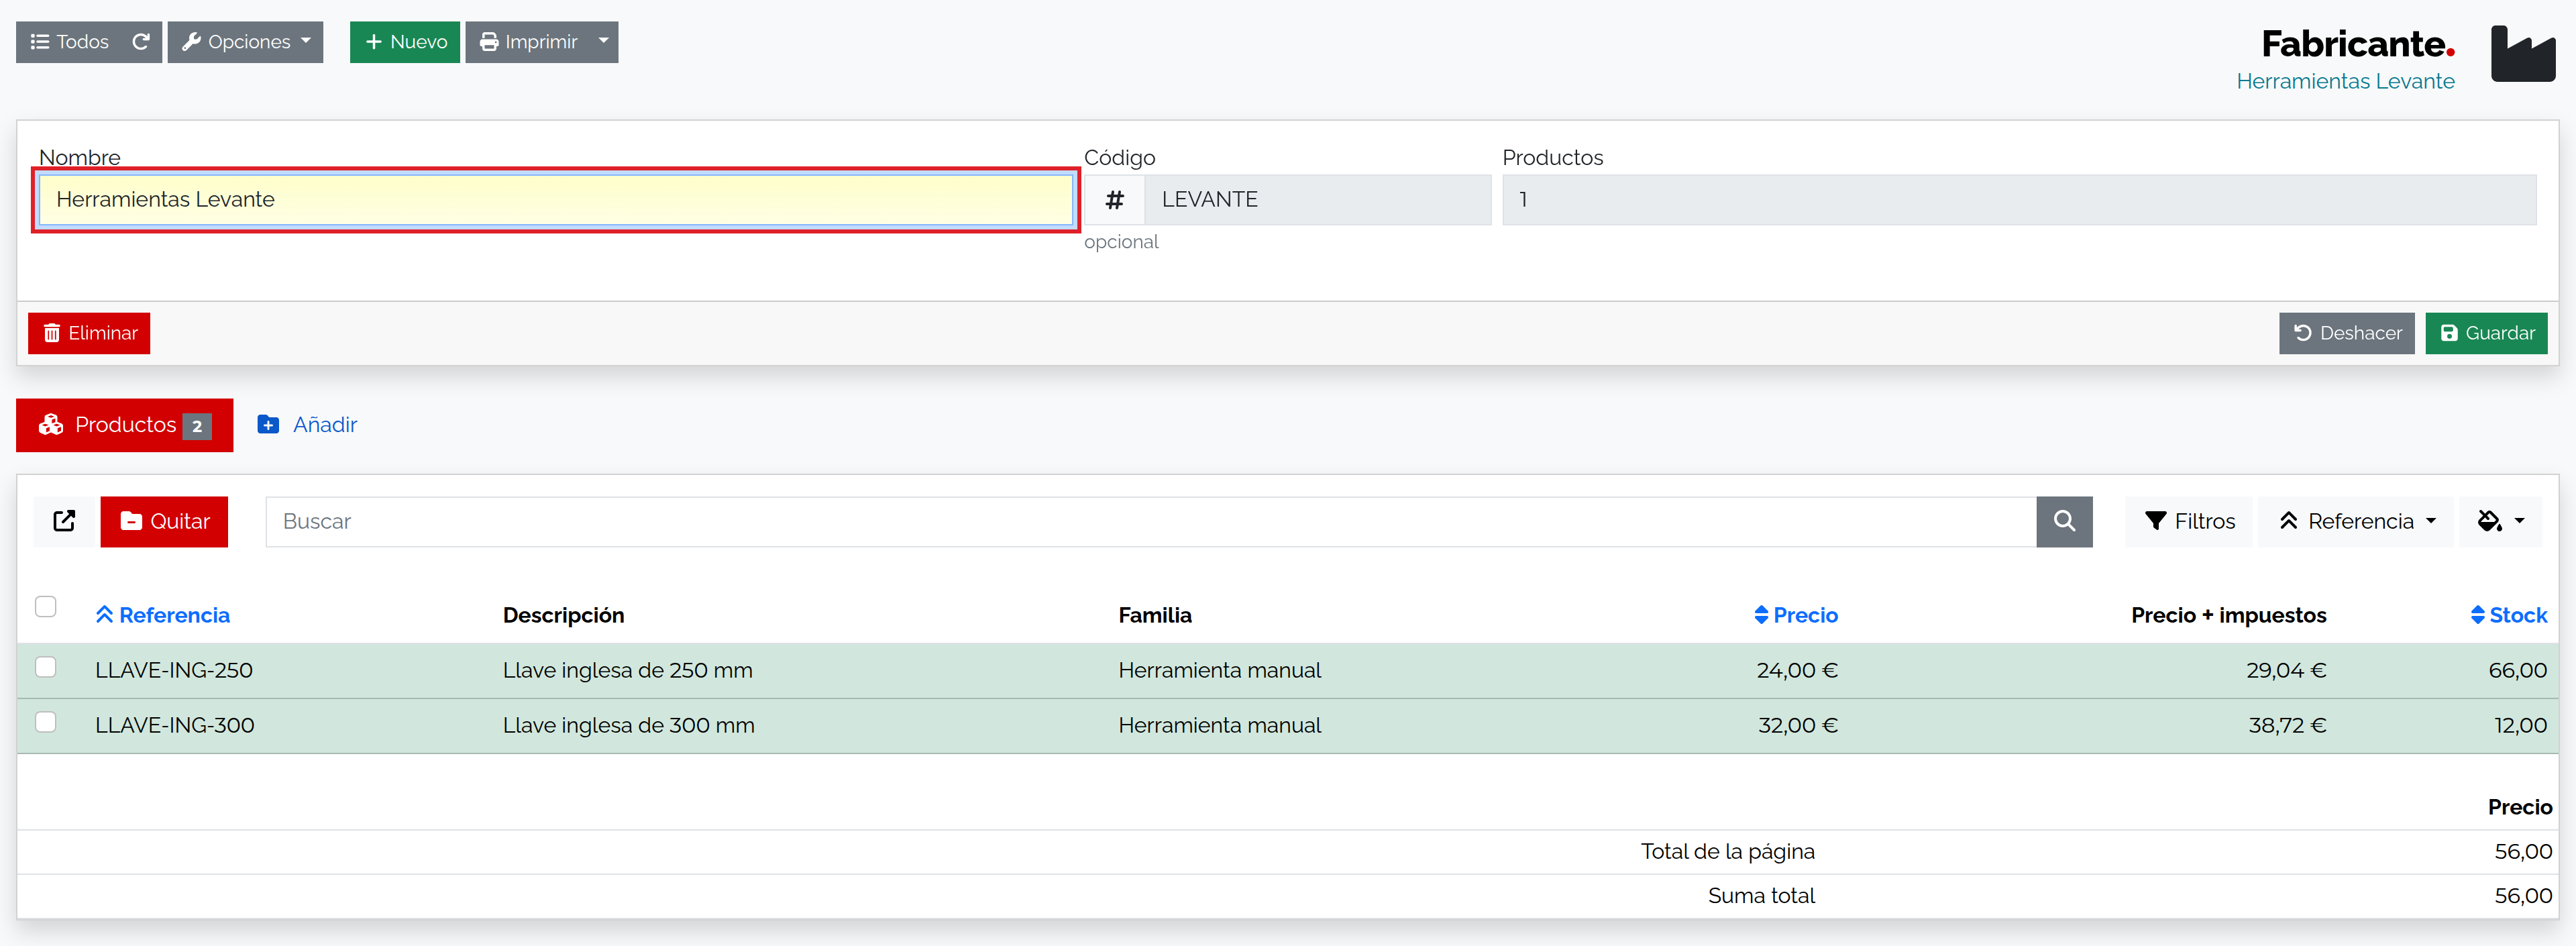The width and height of the screenshot is (2576, 946).
Task: Open the external-link pop-out icon
Action: point(64,521)
